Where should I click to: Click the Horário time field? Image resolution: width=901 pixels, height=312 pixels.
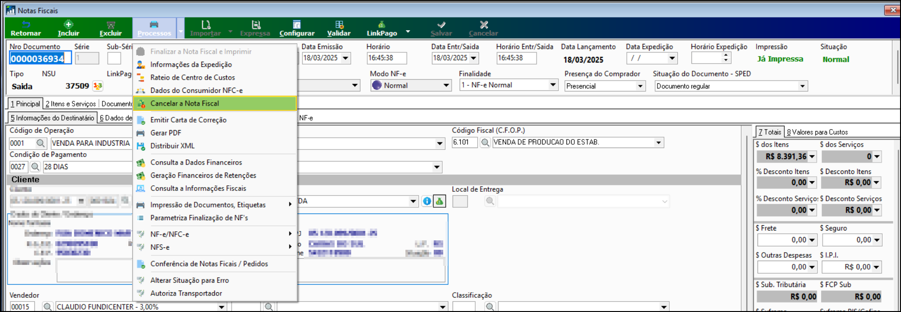click(x=386, y=58)
